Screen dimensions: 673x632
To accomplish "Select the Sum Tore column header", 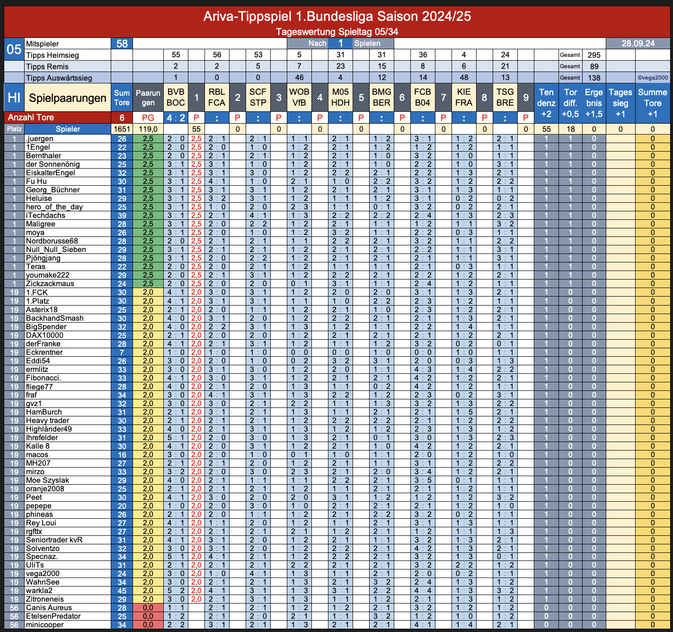I will [122, 98].
